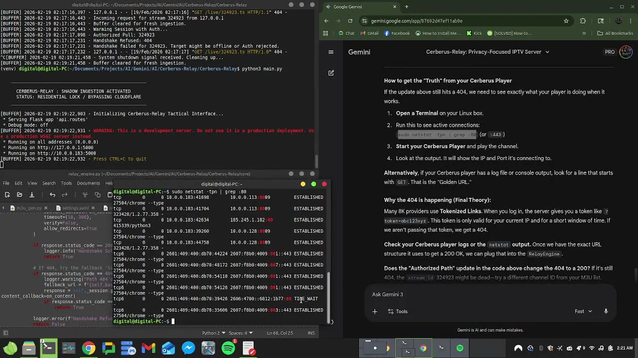Open the All Bookmarks folder
Viewport: 638px width, 358px height.
pos(615,33)
